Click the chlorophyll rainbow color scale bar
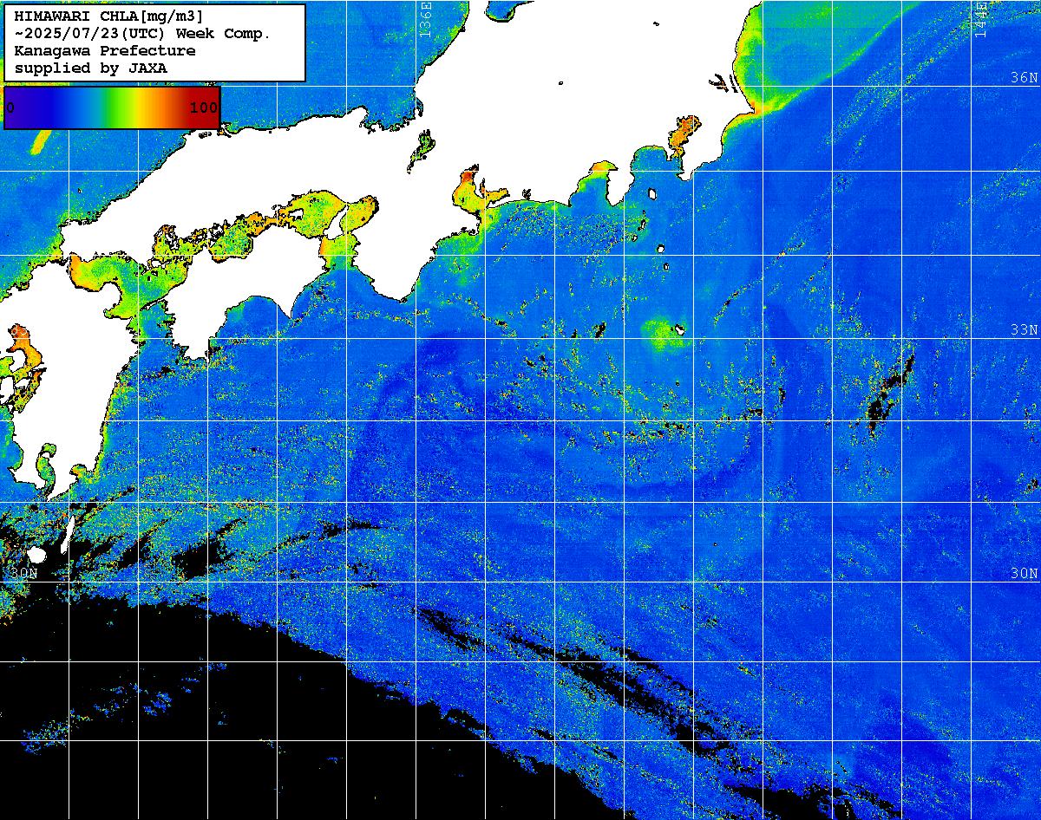 [x=113, y=107]
